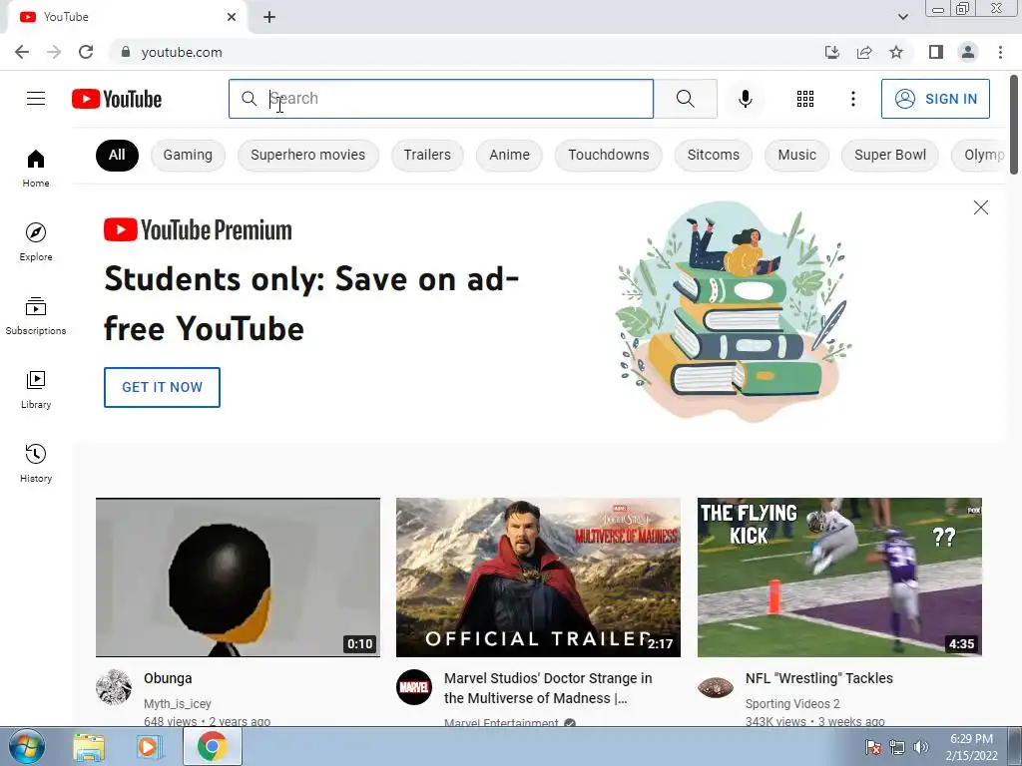Screen dimensions: 1022x766
Task: Select the Trailers filter chip
Action: tap(427, 155)
